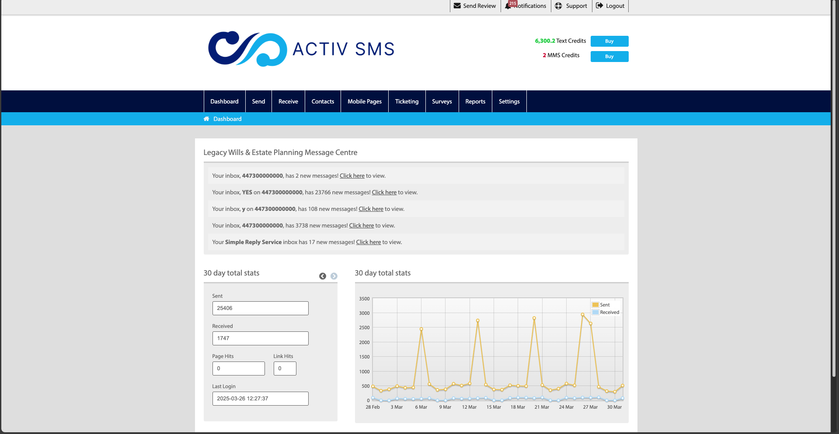Click the left arrow on 30 day stats carousel

click(322, 276)
